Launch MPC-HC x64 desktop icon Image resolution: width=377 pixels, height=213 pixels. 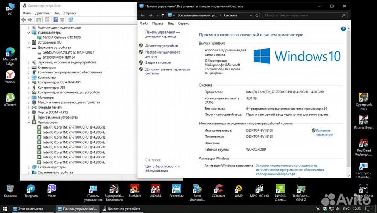(259, 191)
